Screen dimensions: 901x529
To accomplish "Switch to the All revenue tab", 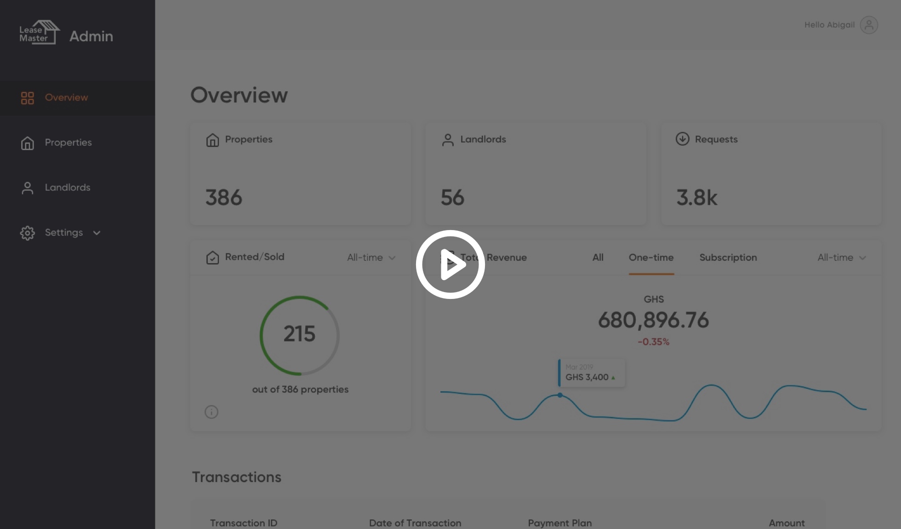I will coord(598,258).
